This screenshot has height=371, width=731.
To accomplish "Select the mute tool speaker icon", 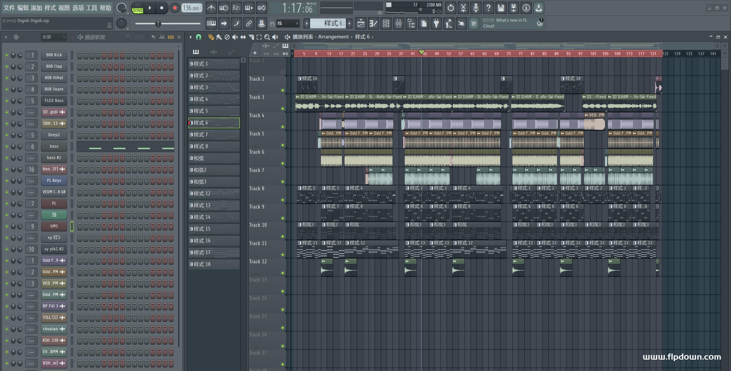I will 235,37.
